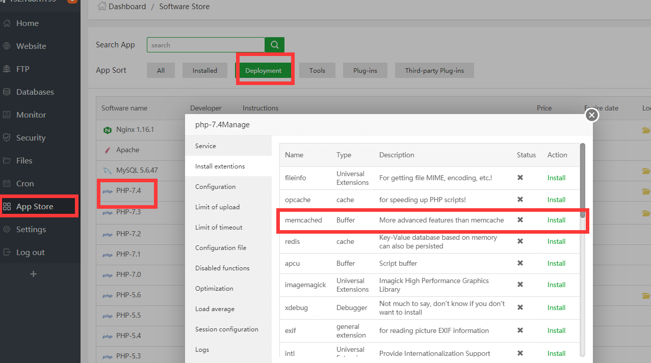Click the green search magnifier button
Viewport: 651px width, 363px height.
(x=274, y=45)
